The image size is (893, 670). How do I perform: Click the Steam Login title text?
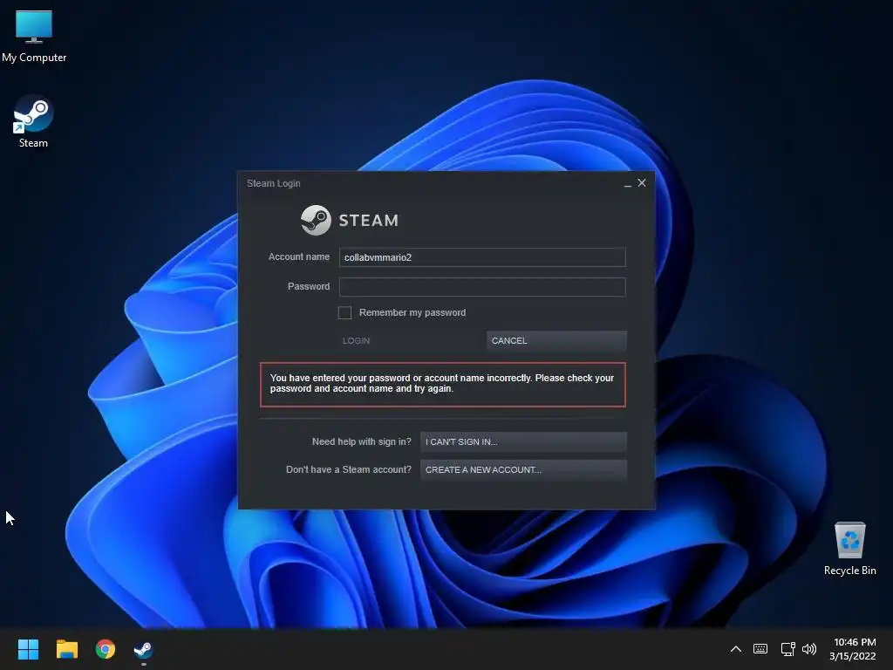click(x=273, y=183)
